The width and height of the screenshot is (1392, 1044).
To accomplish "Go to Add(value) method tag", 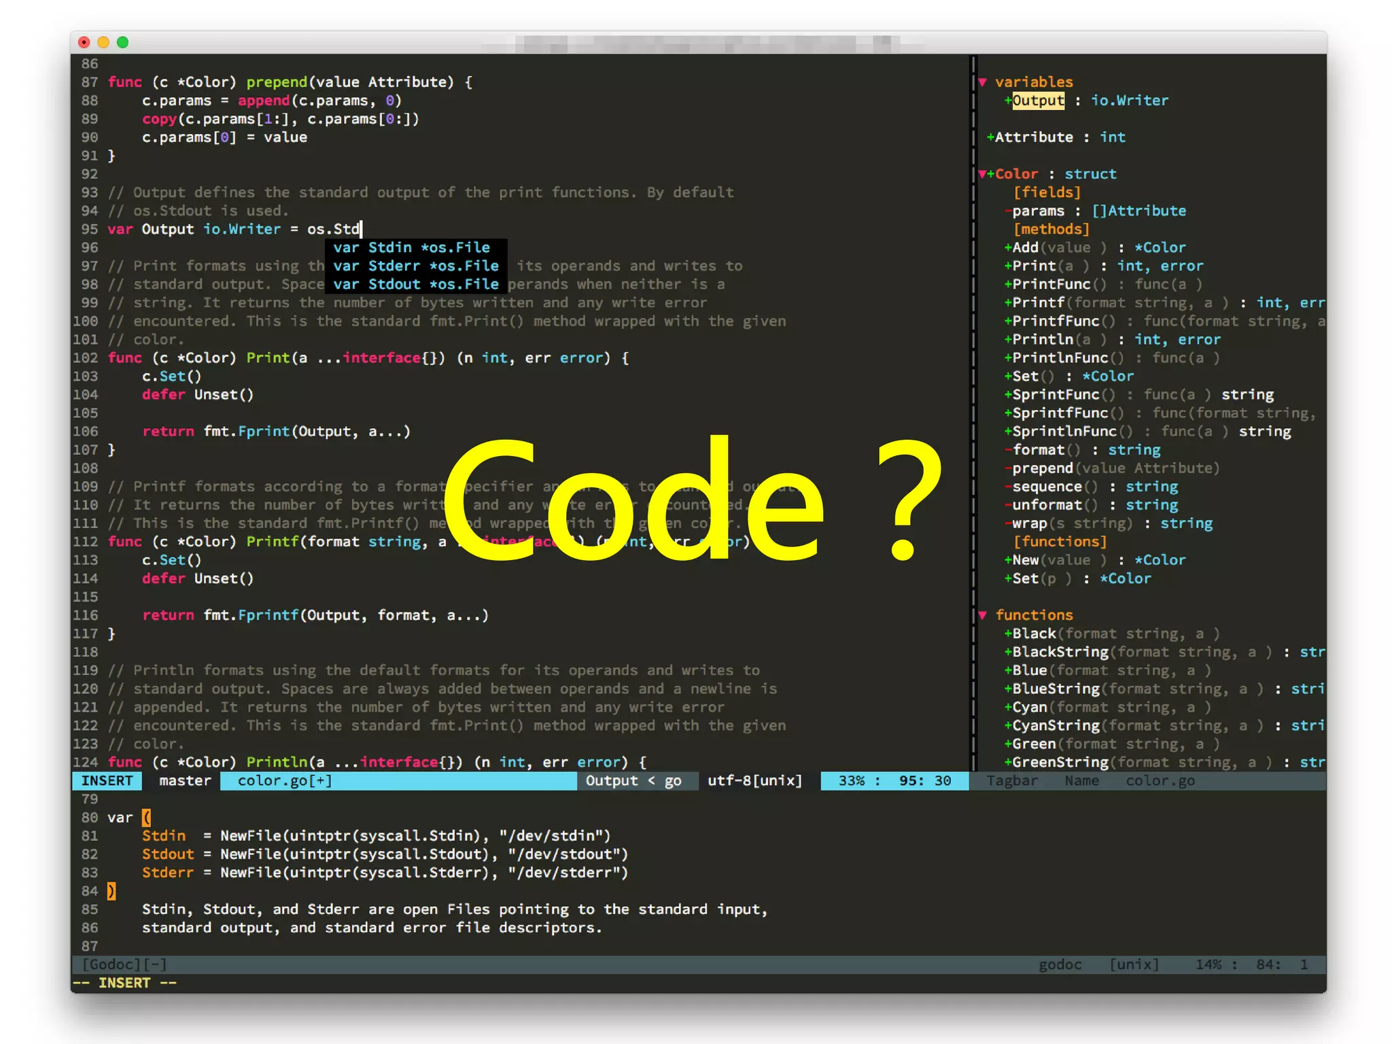I will point(1095,247).
